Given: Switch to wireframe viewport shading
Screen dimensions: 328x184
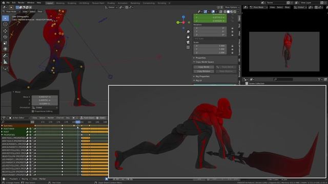Looking at the screenshot, I should tap(225, 12).
